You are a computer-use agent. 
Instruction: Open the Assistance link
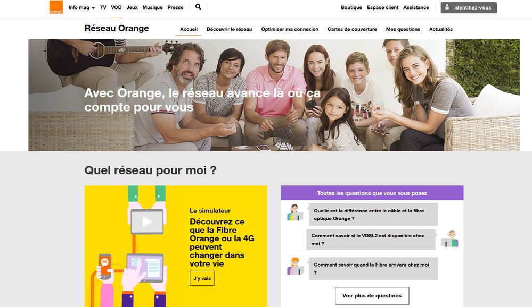(x=416, y=7)
